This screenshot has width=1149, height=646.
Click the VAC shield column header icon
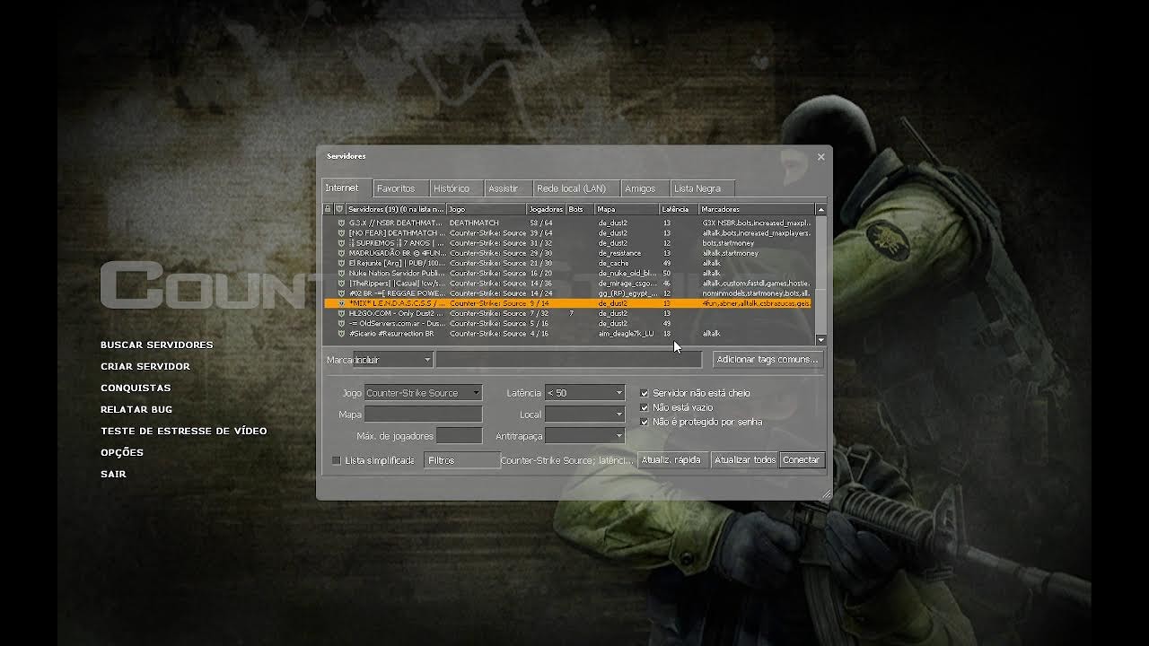coord(340,209)
